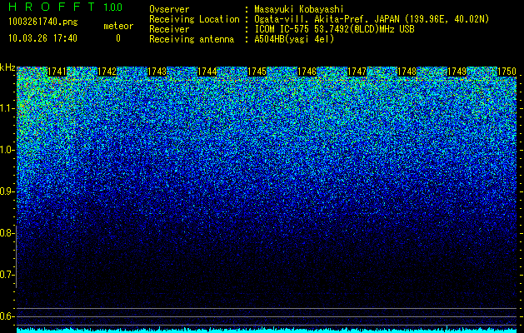Viewport: 524px width, 333px height.
Task: Select the 0.9 frequency axis label
Action: (7, 191)
